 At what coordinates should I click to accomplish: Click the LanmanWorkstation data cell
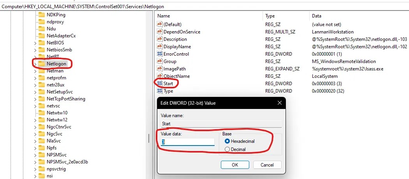tap(333, 32)
